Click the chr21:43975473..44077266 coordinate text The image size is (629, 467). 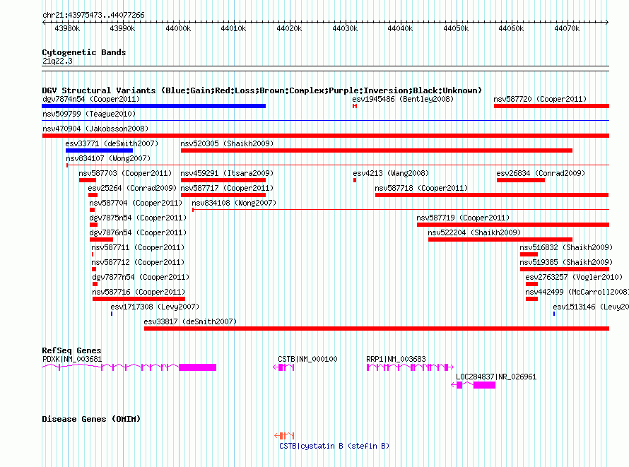(93, 15)
